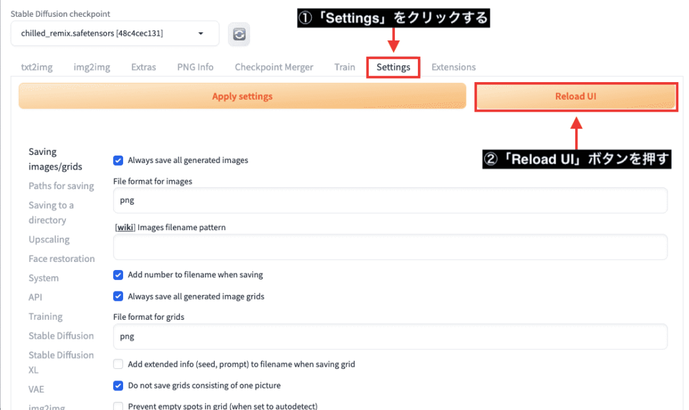The width and height of the screenshot is (689, 410).
Task: Open the Stable Diffusion checkpoint dropdown
Action: pos(114,34)
